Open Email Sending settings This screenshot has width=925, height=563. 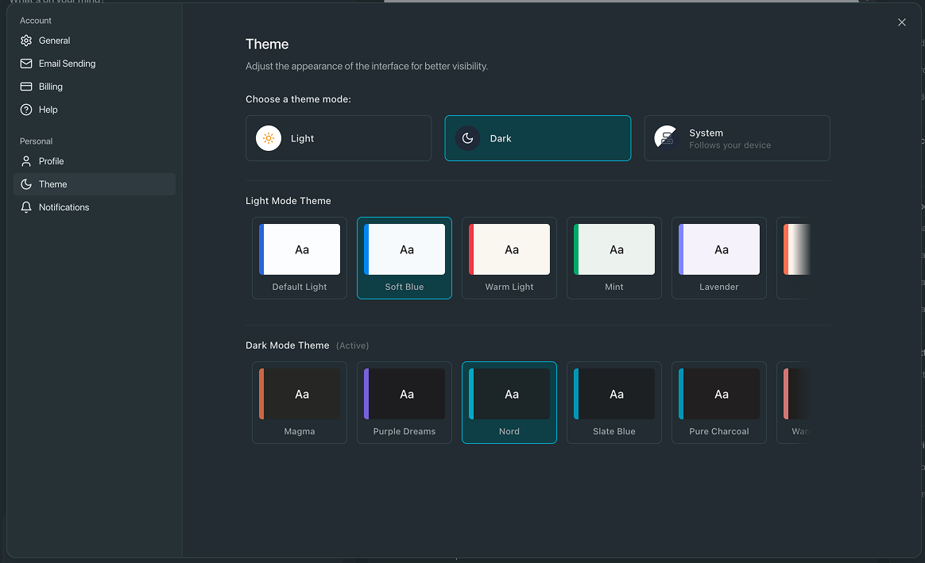(x=95, y=64)
